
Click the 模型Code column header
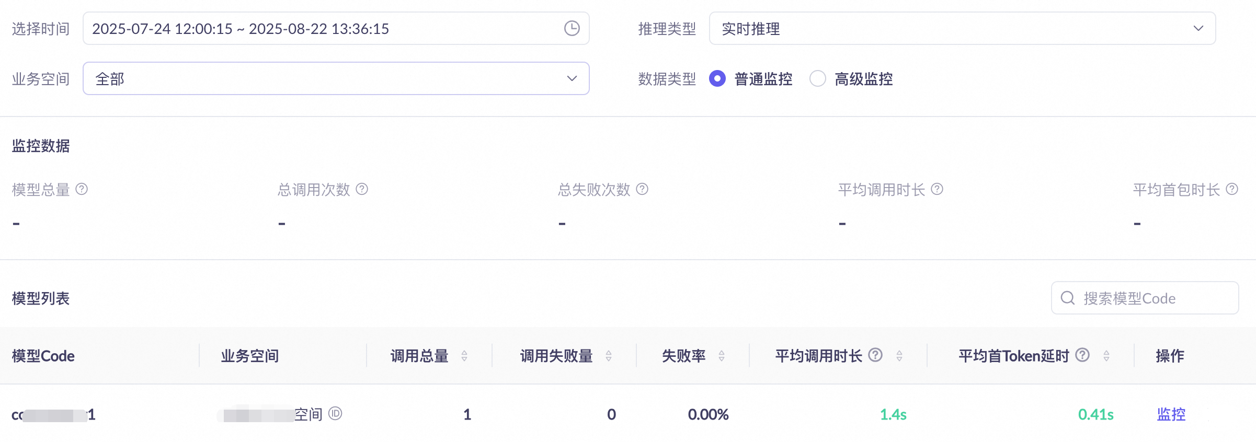(x=43, y=356)
